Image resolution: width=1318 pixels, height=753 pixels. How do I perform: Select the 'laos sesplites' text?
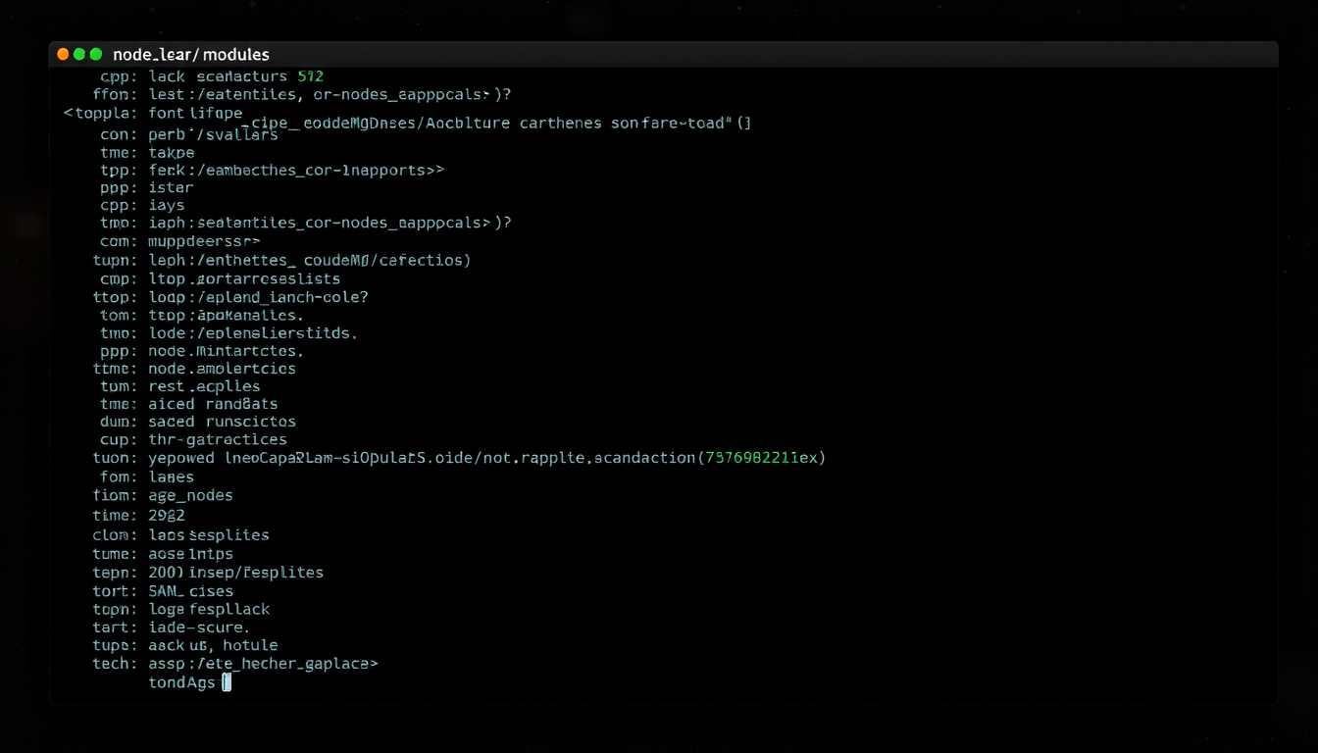[x=209, y=535]
